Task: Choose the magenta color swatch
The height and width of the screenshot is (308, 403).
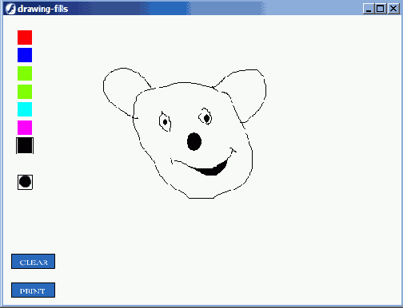Action: tap(25, 128)
